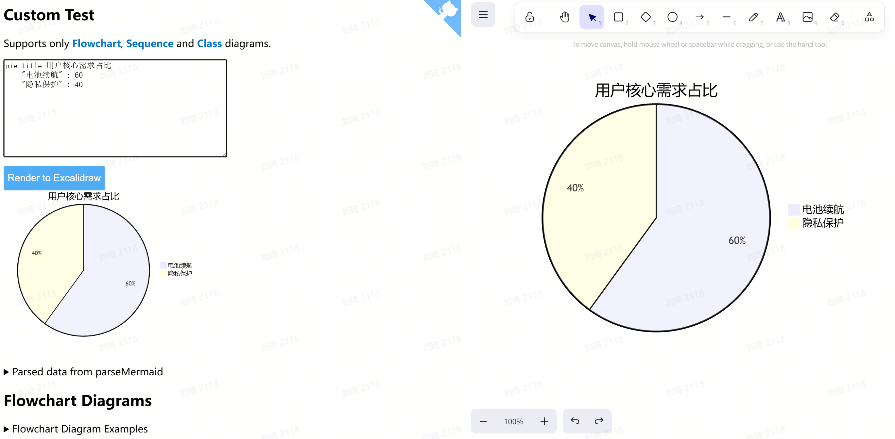
Task: Select the Eraser tool
Action: coord(834,17)
